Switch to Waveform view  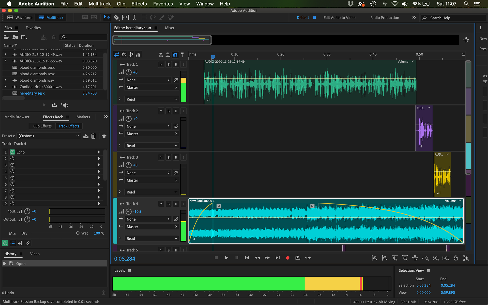pyautogui.click(x=20, y=18)
